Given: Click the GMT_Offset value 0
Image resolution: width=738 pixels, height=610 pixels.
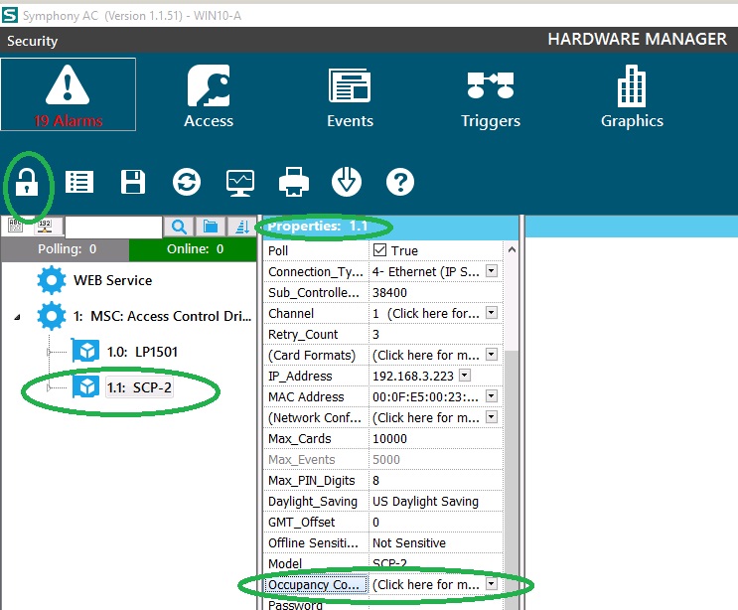Looking at the screenshot, I should pos(375,522).
